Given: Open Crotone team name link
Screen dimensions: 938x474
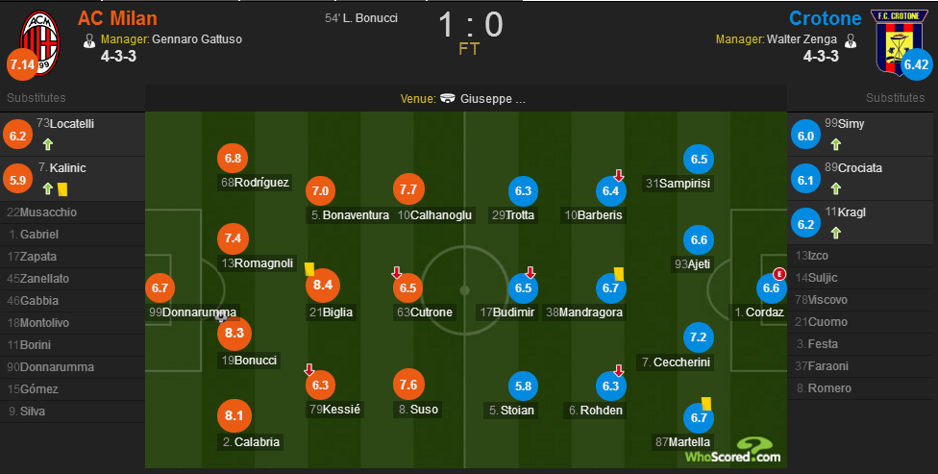Looking at the screenshot, I should point(825,18).
